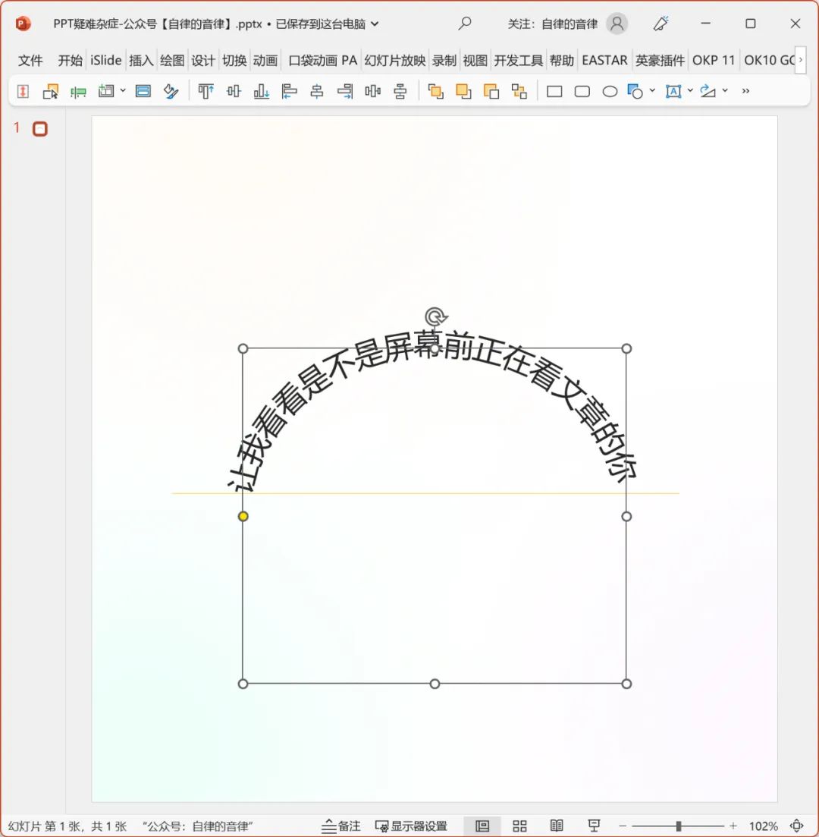Click the first quick-access icon with red arrows
Image resolution: width=819 pixels, height=837 pixels.
coord(23,91)
